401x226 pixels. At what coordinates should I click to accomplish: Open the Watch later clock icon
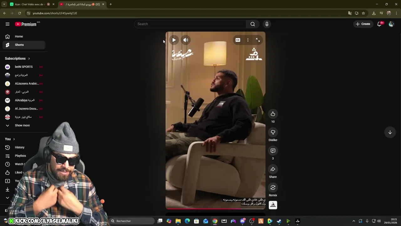click(x=8, y=164)
